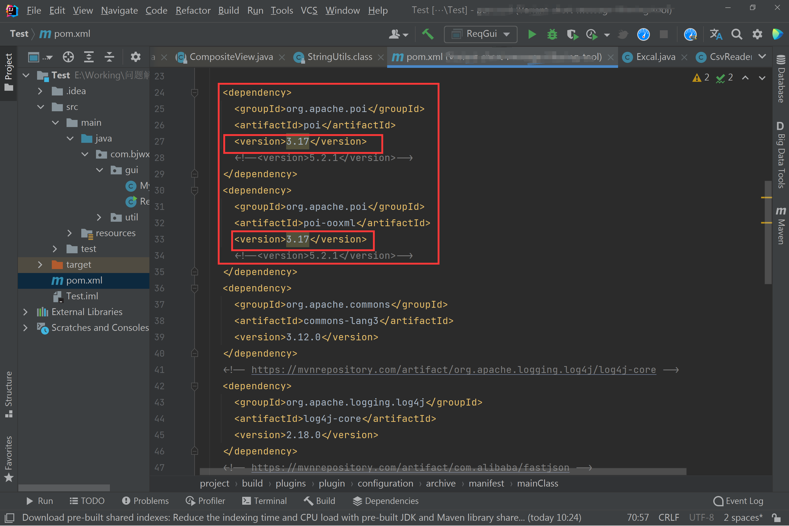The height and width of the screenshot is (526, 789).
Task: Click the green Run button in toolbar
Action: 532,34
